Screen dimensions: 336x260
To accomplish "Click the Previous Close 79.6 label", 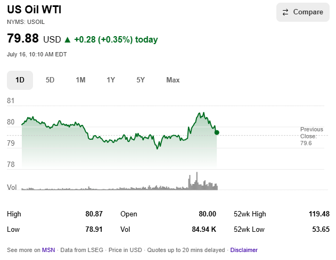I will (312, 136).
